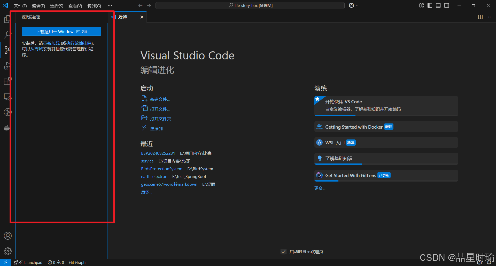Open the Docker view icon
This screenshot has height=266, width=496.
(x=7, y=128)
